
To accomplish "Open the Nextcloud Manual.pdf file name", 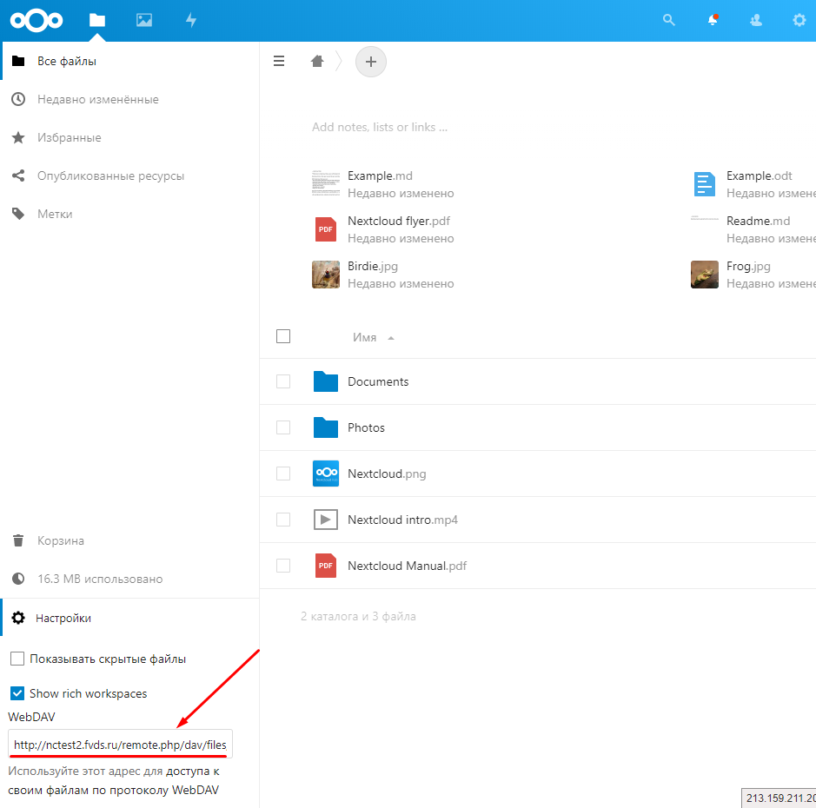I will pos(407,566).
